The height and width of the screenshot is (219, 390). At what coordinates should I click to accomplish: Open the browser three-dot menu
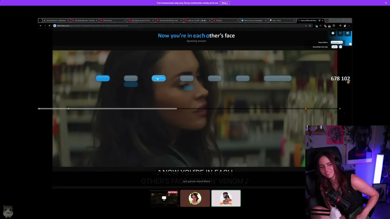pos(349,26)
